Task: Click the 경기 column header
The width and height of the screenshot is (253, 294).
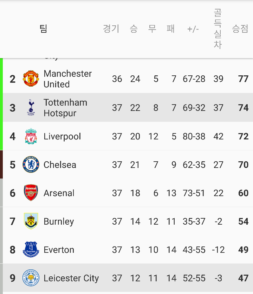Action: click(111, 29)
